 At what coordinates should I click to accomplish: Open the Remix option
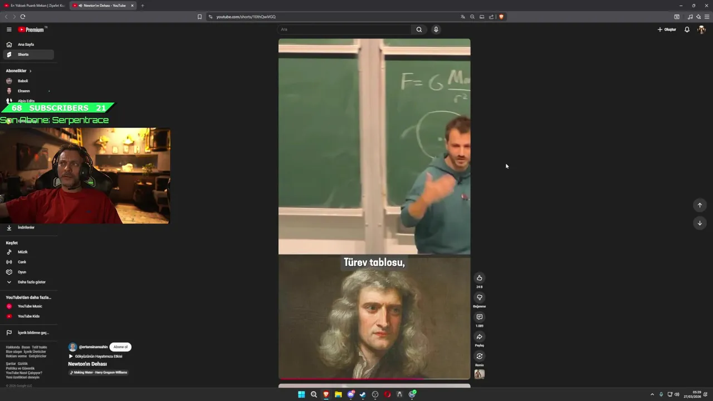479,356
